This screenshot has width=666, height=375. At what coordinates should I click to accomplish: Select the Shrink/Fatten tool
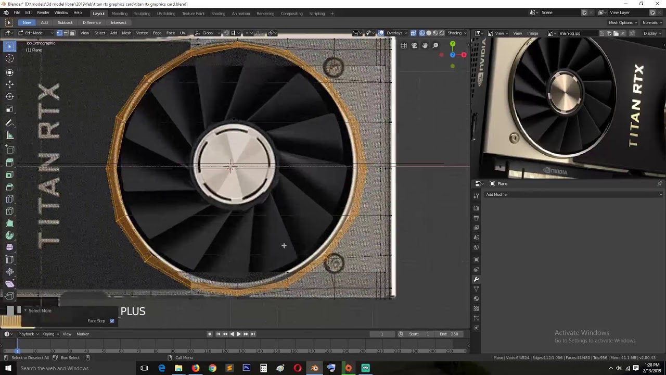point(10,272)
